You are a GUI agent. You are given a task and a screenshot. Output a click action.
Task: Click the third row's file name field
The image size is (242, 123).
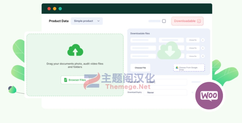coord(143,56)
